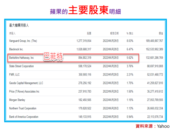The width and height of the screenshot is (173, 130).
Task: Click Blackrock Inc. holder name
Action: click(x=16, y=49)
